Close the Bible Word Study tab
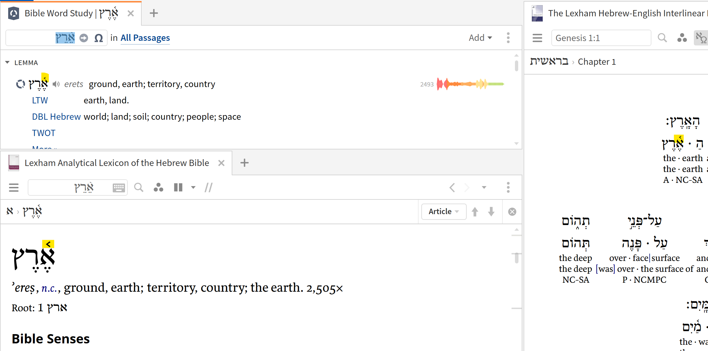Image resolution: width=708 pixels, height=351 pixels. (130, 13)
